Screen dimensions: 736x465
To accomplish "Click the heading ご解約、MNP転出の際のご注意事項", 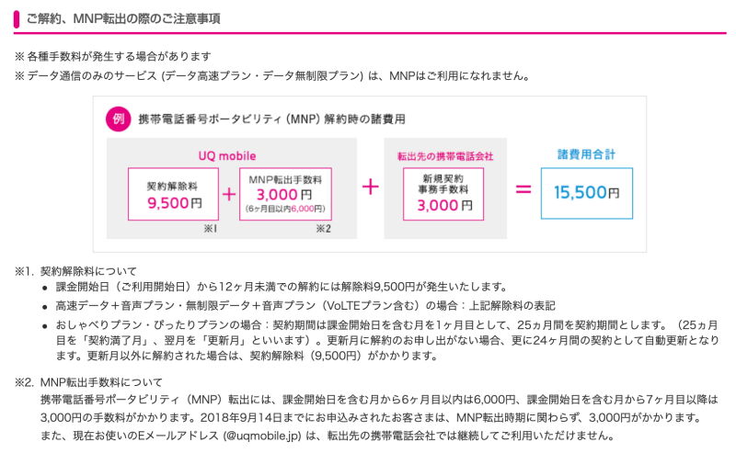I will (x=123, y=18).
